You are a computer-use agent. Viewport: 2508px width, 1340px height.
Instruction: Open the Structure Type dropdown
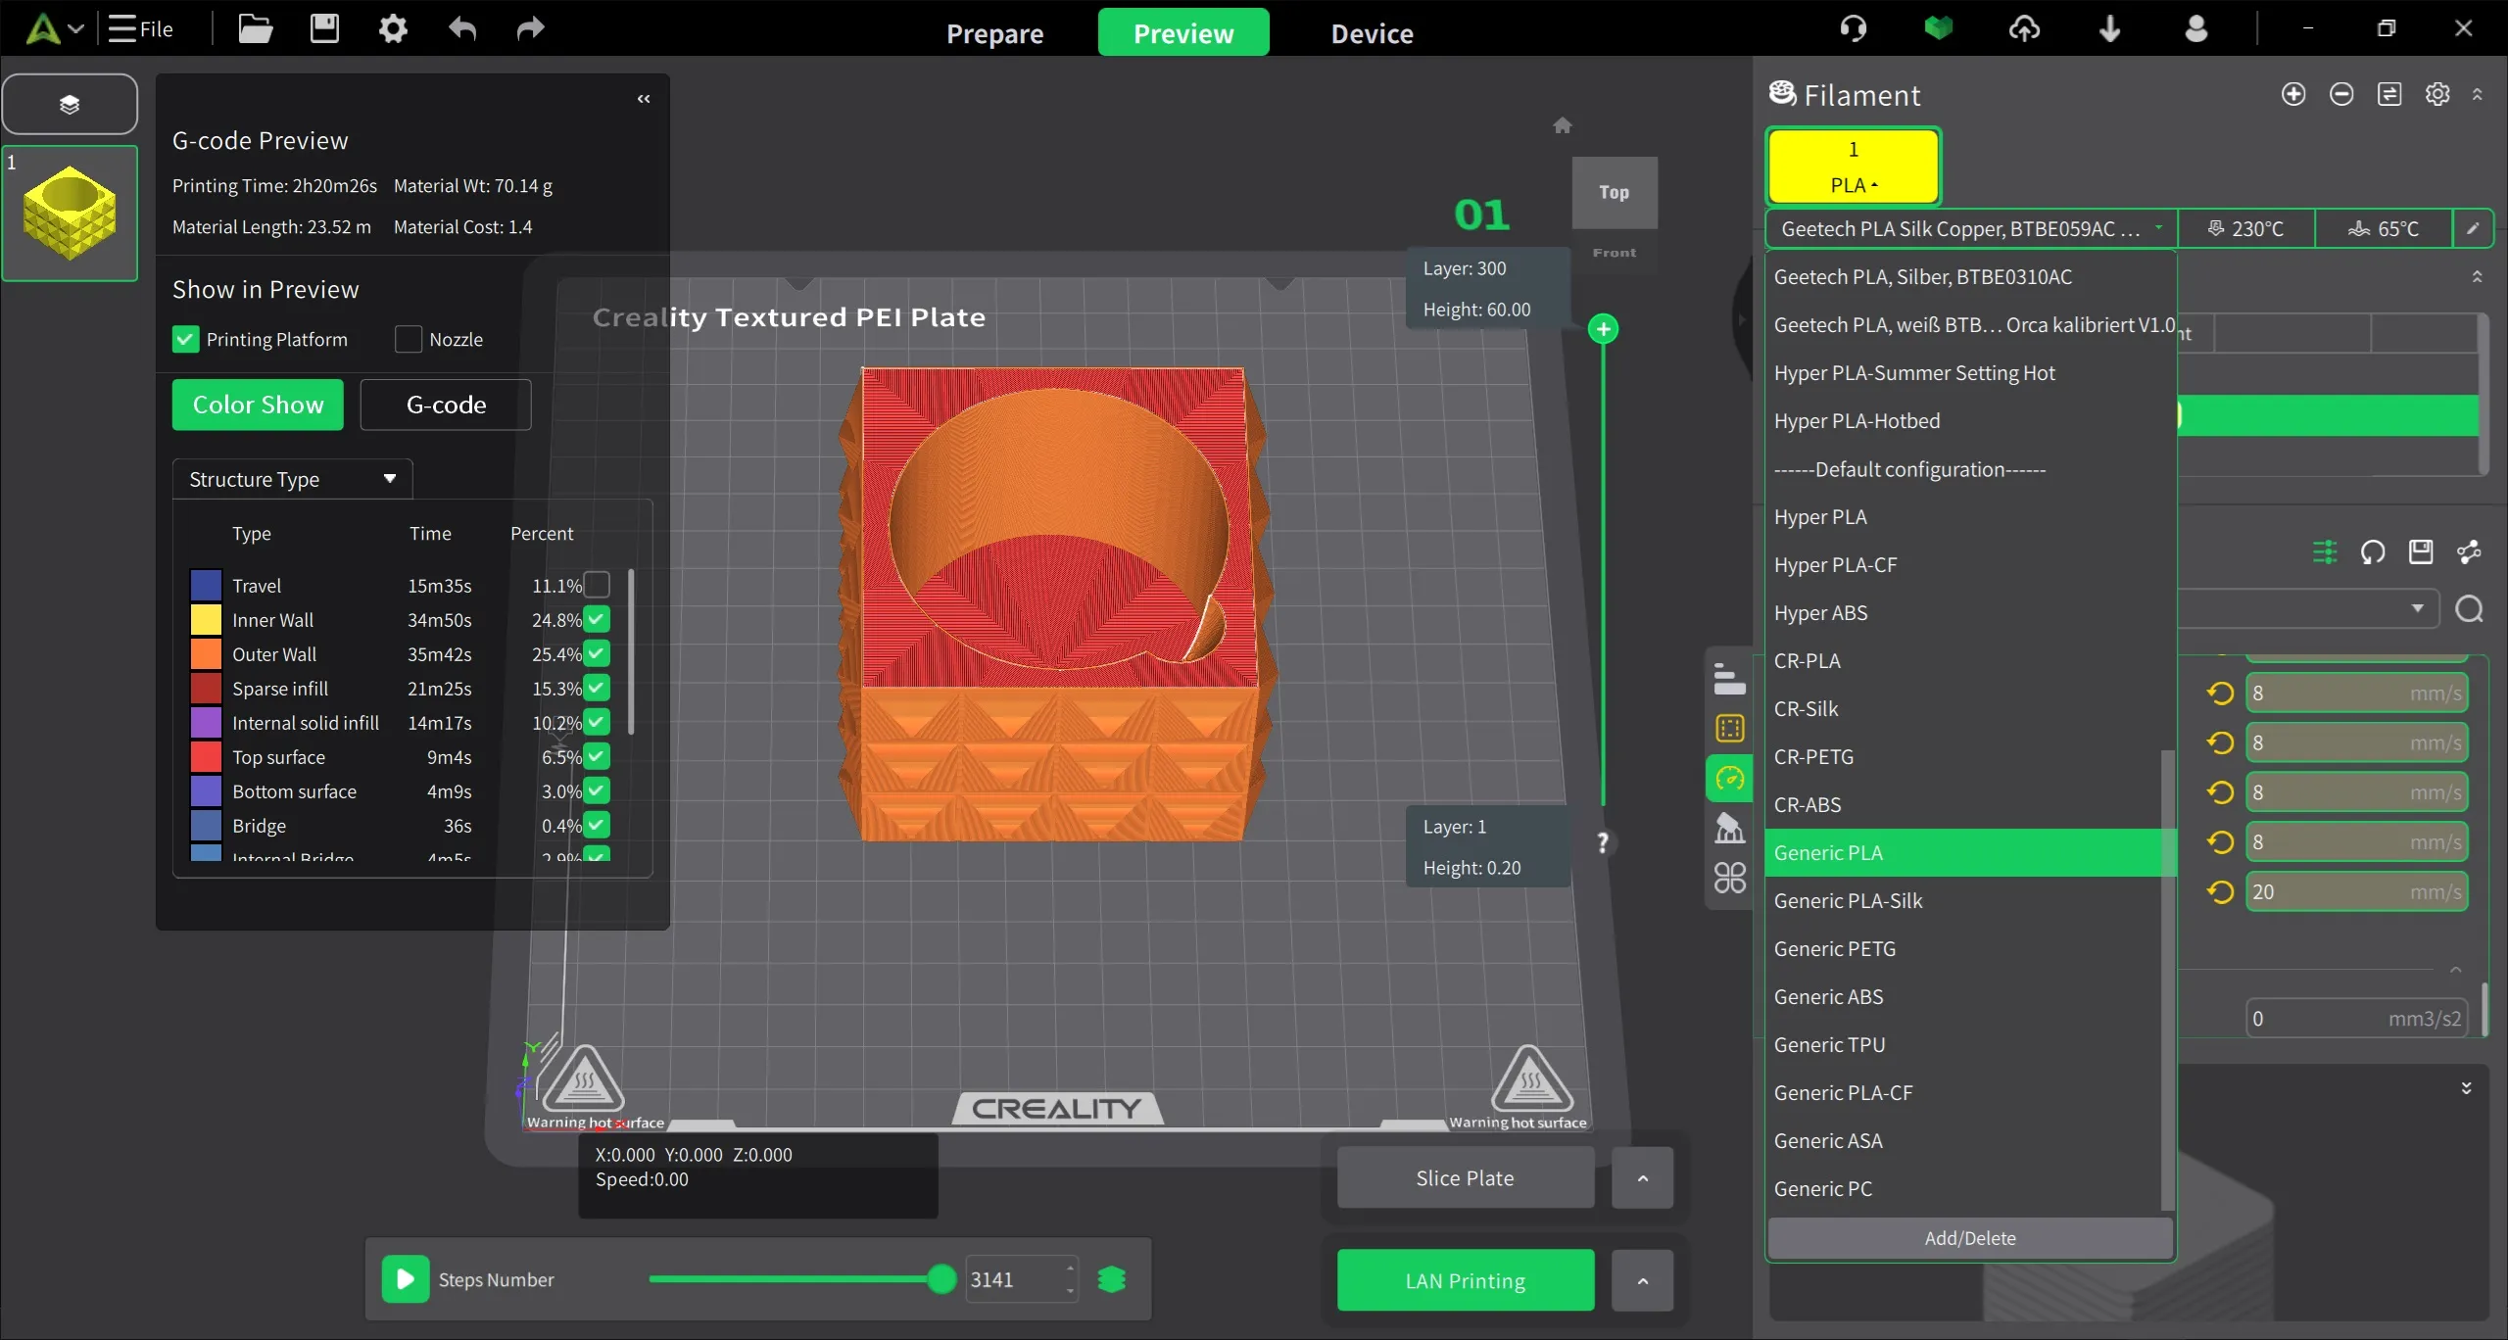pos(292,479)
